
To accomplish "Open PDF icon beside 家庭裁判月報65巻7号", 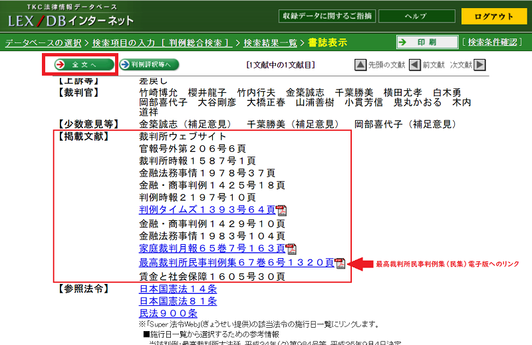I will pos(291,249).
